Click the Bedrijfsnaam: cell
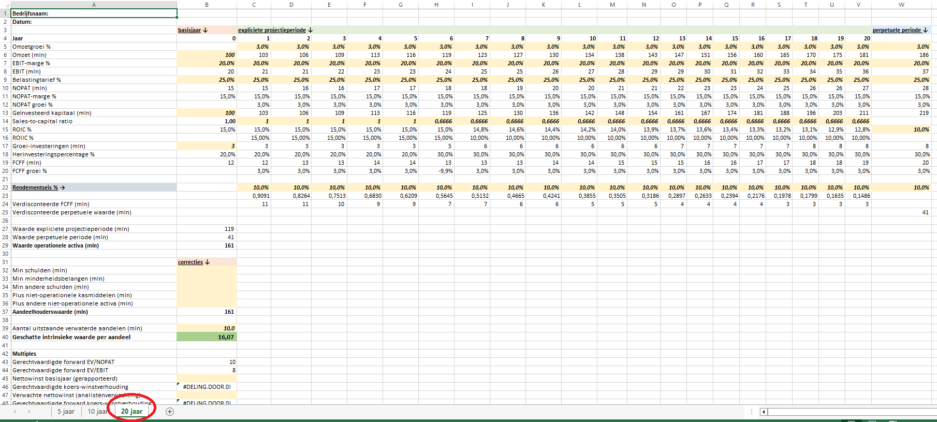Image resolution: width=937 pixels, height=422 pixels. (x=94, y=13)
